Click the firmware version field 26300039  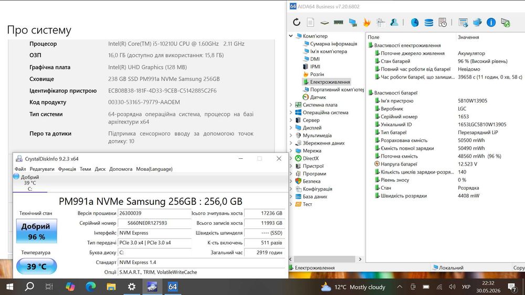154,213
